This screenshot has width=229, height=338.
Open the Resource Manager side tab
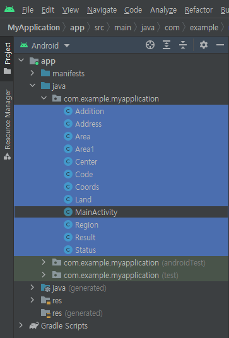(8, 125)
